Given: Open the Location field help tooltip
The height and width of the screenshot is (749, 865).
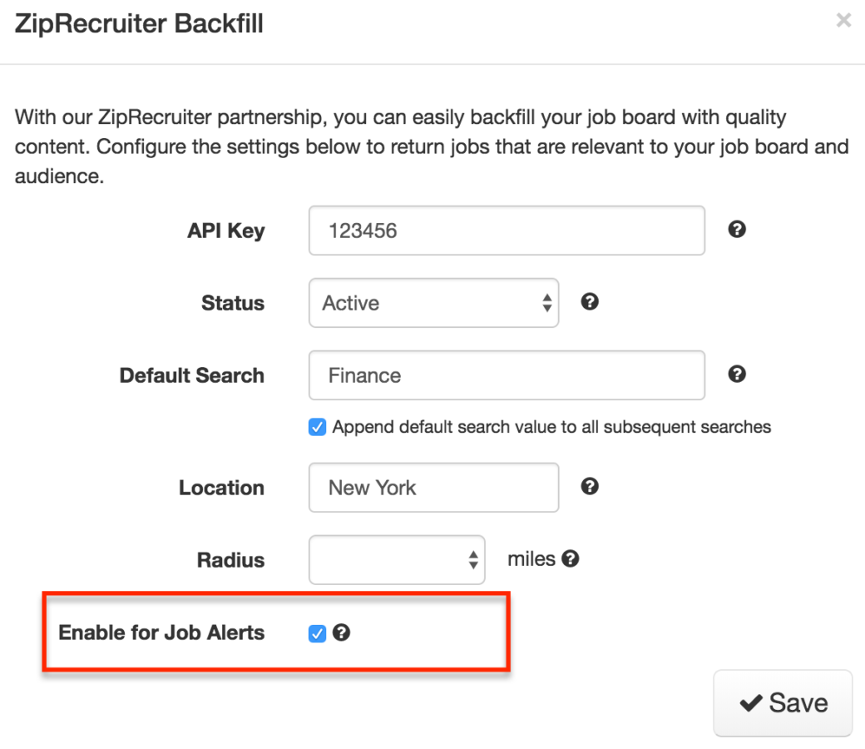Looking at the screenshot, I should 590,487.
